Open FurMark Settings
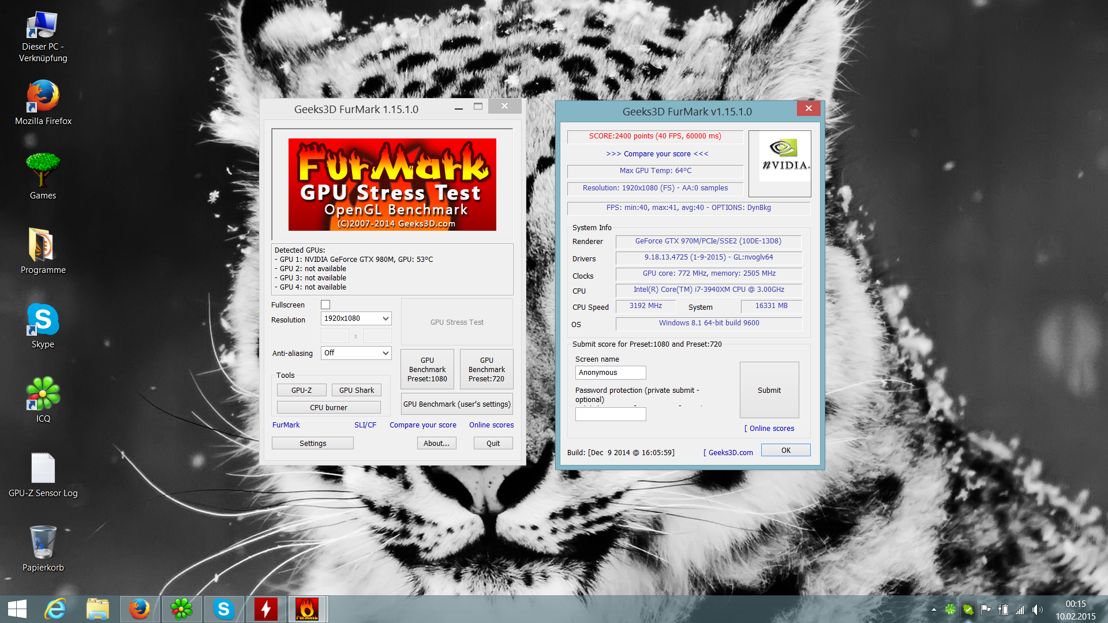Image resolution: width=1108 pixels, height=623 pixels. [313, 443]
